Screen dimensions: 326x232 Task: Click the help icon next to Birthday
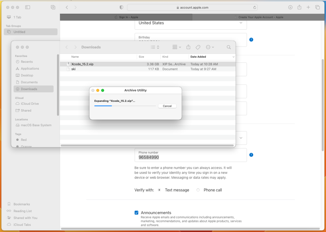(x=251, y=39)
